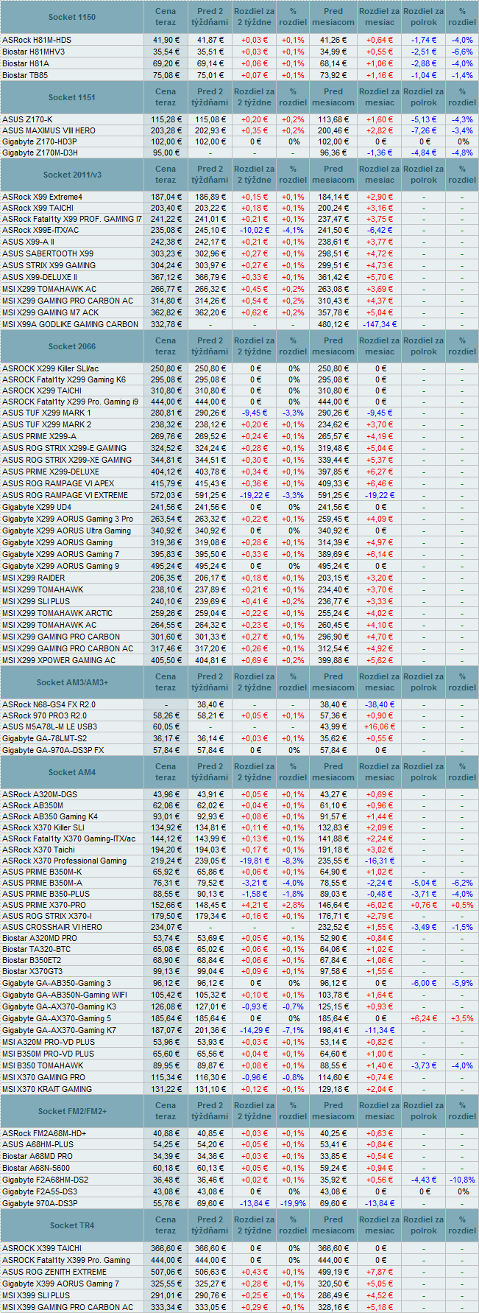This screenshot has height=1313, width=479.
Task: Select ASROCK X299 Killer SLI/ac name
Action: pyautogui.click(x=50, y=368)
